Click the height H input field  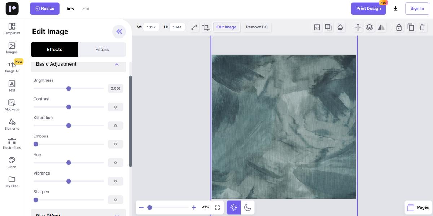[x=177, y=27]
